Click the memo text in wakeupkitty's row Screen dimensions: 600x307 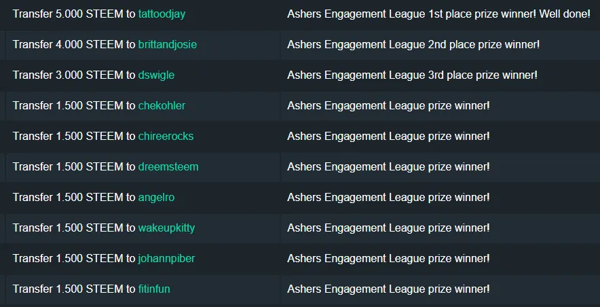[x=388, y=228]
